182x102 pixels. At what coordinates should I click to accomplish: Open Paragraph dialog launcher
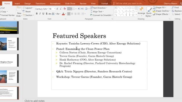[112, 19]
